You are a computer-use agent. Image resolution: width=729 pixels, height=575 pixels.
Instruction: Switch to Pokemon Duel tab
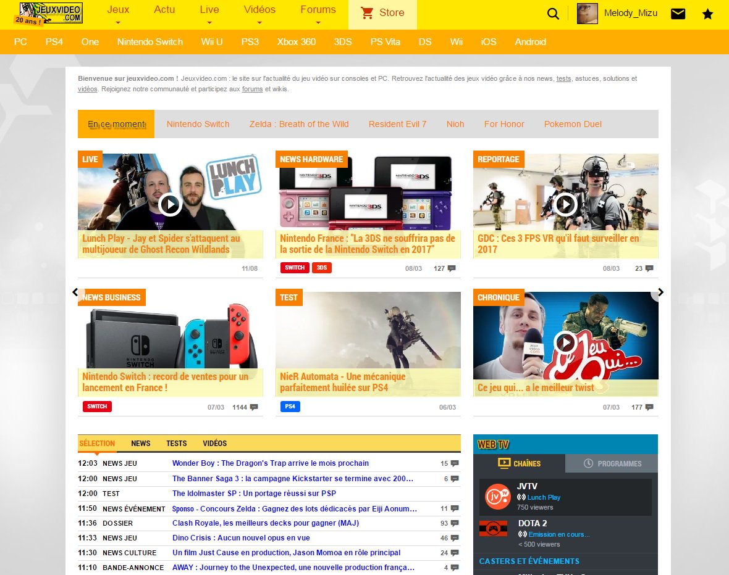pos(573,124)
